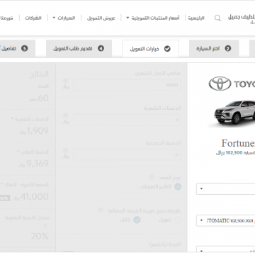Image resolution: width=255 pixels, height=255 pixels.
Task: Open help icon under annual percentage rate
Action: click(46, 226)
